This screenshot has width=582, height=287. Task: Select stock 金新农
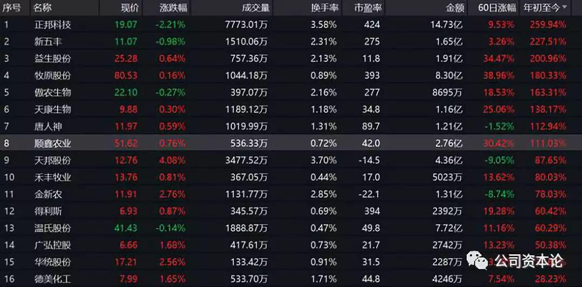[48, 195]
